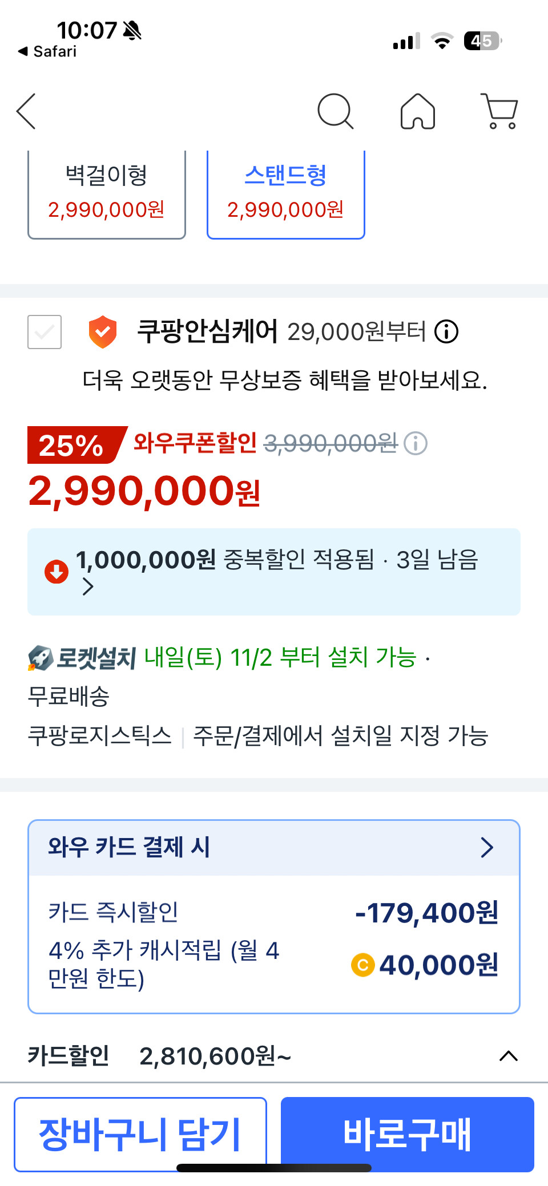The width and height of the screenshot is (548, 1186).
Task: Collapse the 카드할인 section arrow
Action: pos(508,1056)
